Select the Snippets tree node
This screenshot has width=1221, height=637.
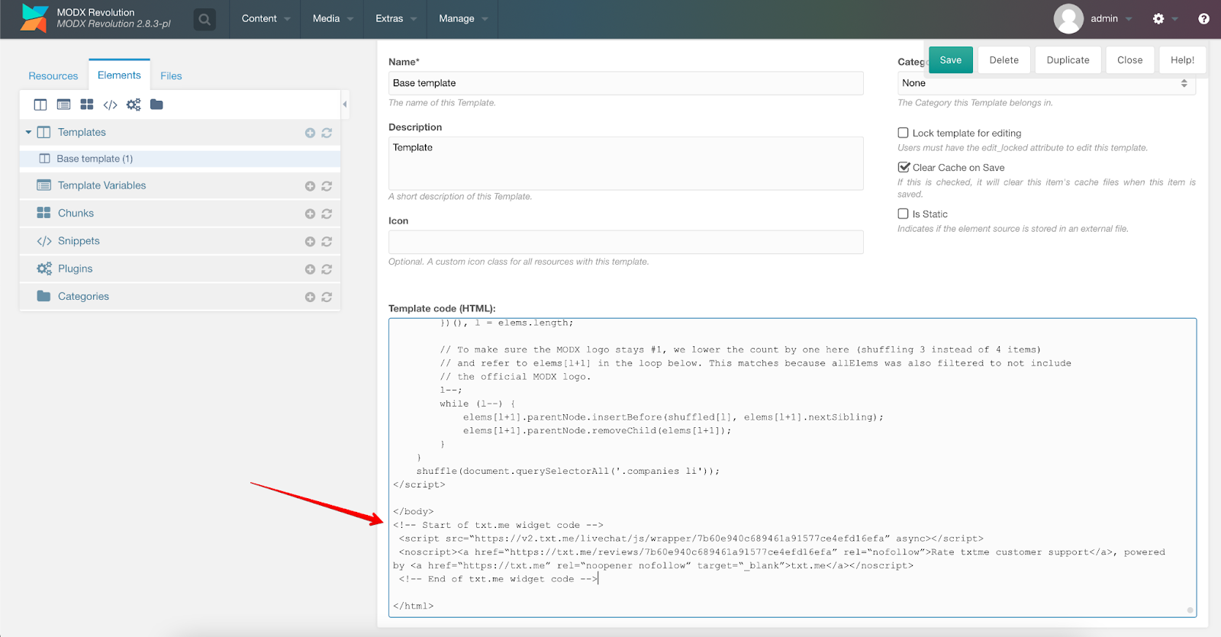[180, 241]
